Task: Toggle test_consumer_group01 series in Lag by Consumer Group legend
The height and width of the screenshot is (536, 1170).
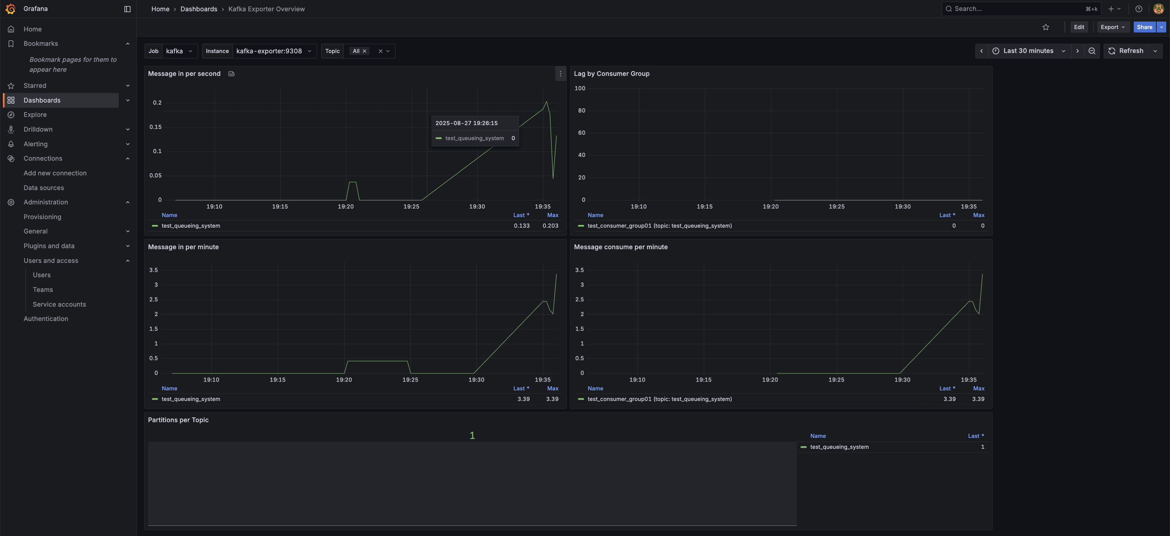Action: (660, 226)
